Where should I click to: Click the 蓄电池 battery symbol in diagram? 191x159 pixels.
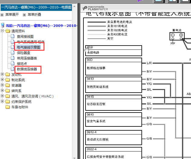177,36
